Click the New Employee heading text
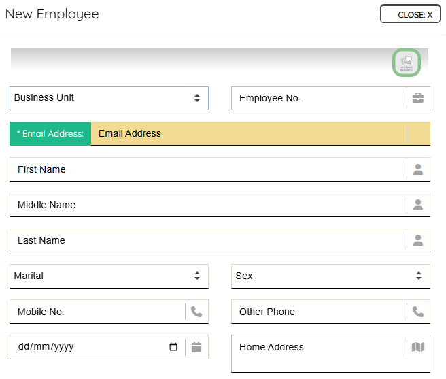The width and height of the screenshot is (446, 379). pyautogui.click(x=52, y=14)
